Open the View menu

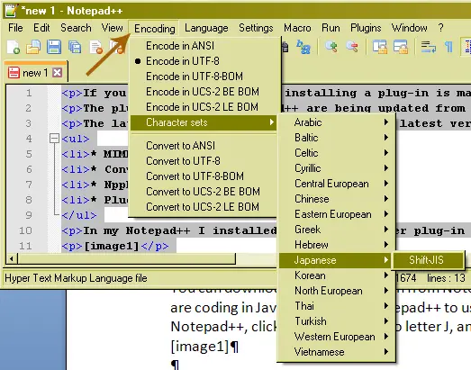pos(112,28)
